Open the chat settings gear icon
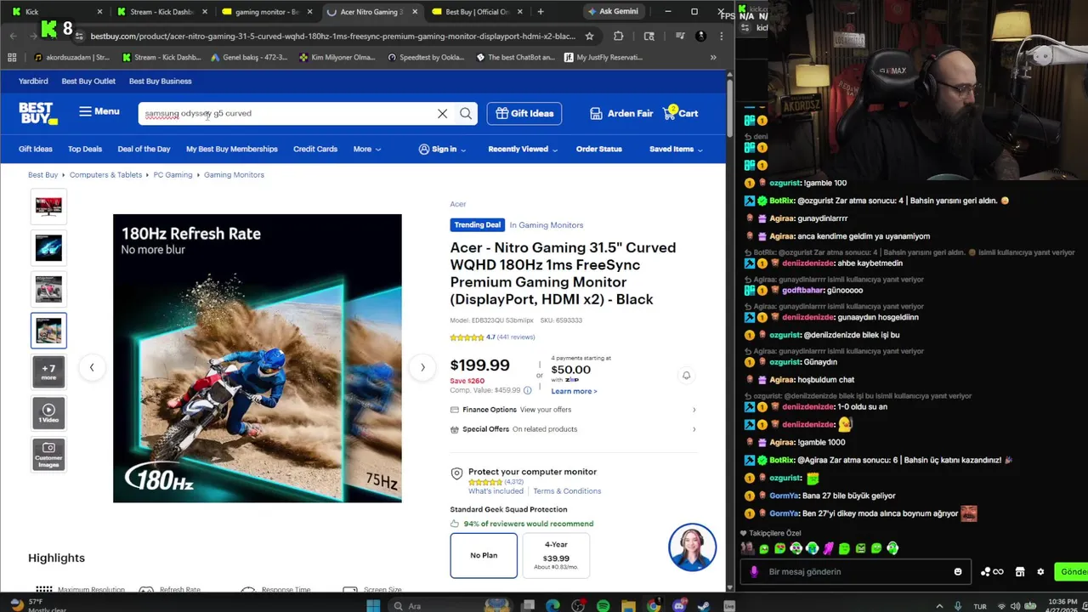 (x=1040, y=572)
